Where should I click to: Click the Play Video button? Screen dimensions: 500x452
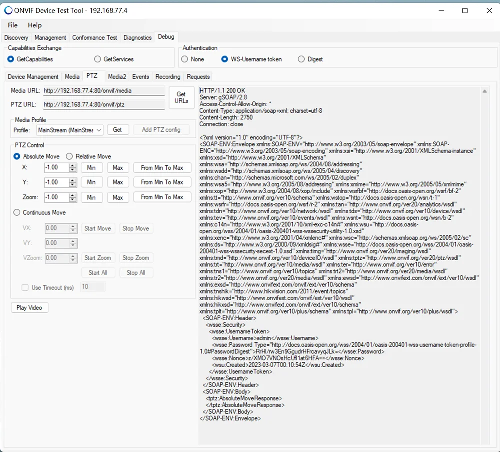coord(29,308)
